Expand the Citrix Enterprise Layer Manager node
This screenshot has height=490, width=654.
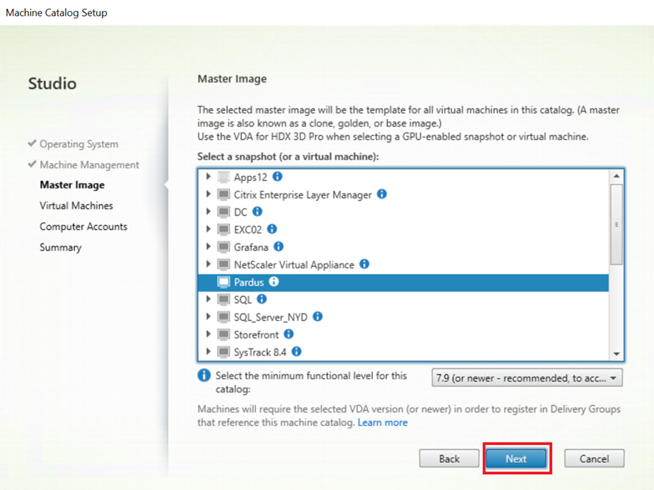click(x=209, y=194)
